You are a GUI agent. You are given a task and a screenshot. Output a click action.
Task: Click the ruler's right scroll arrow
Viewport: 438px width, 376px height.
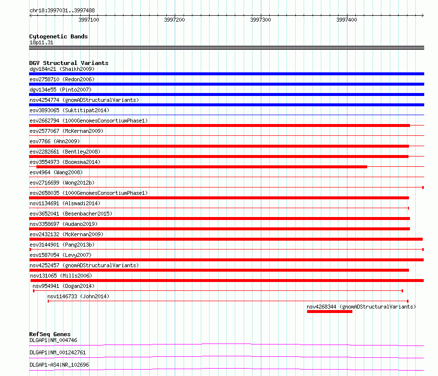422,16
